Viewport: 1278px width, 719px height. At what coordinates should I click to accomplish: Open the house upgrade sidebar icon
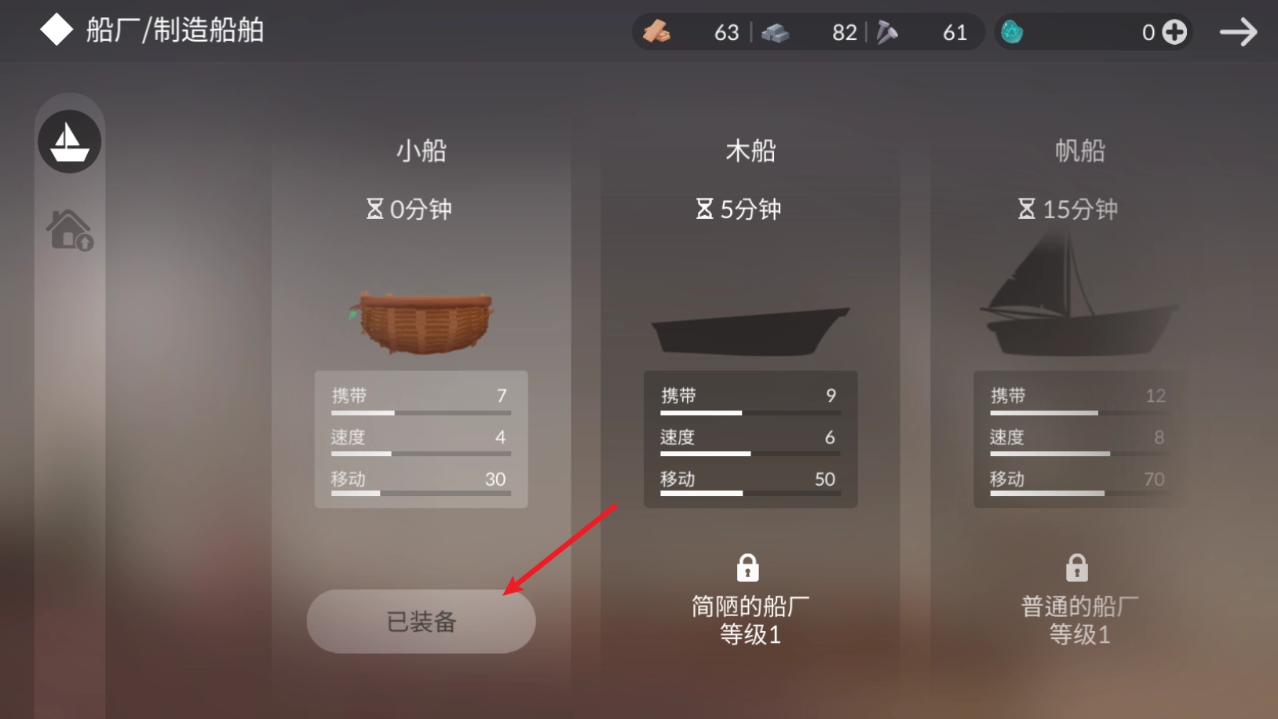[70, 230]
